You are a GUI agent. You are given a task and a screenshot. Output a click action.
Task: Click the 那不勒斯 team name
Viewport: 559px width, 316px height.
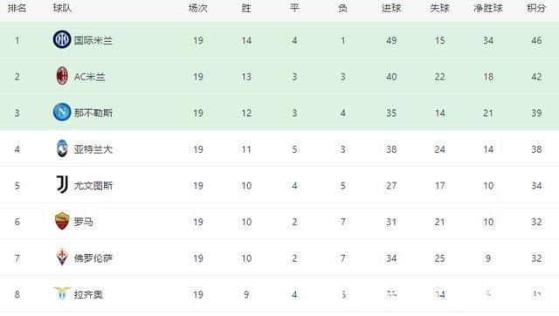pos(93,113)
